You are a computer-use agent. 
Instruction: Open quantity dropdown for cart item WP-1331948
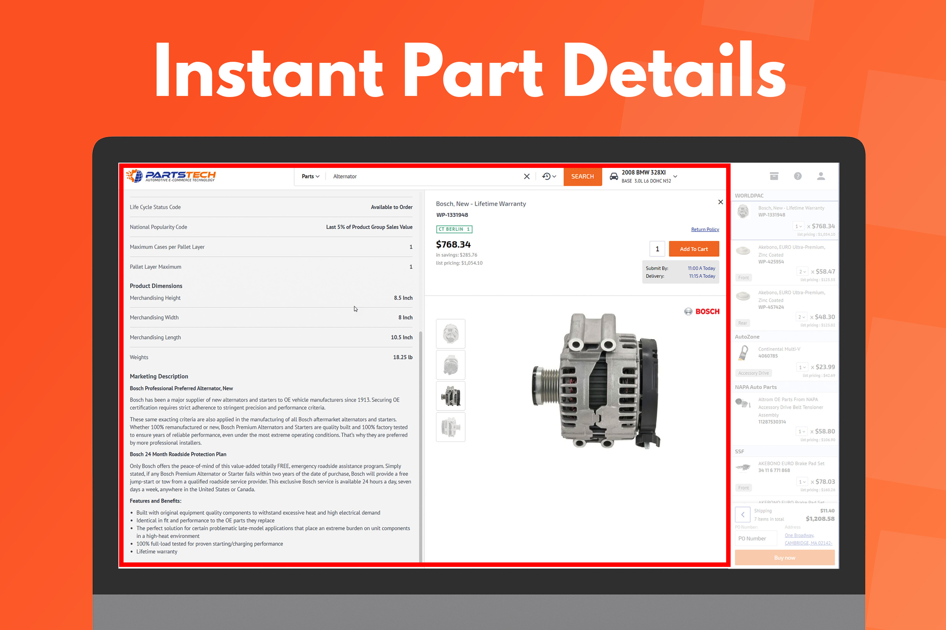point(798,226)
